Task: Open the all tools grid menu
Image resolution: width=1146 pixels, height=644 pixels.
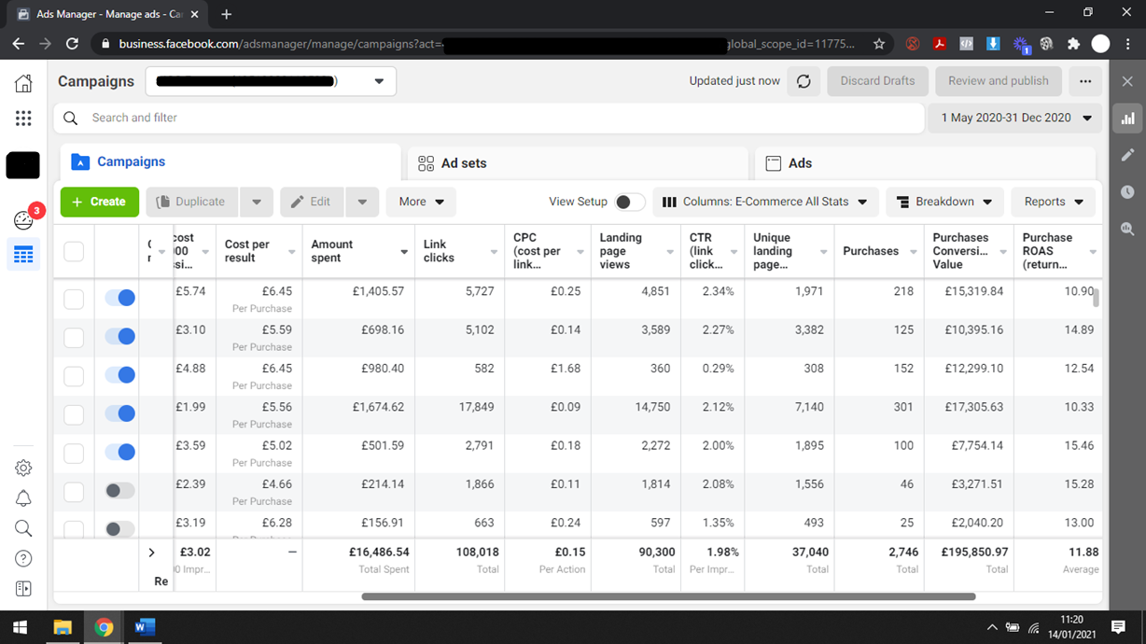Action: coord(23,118)
